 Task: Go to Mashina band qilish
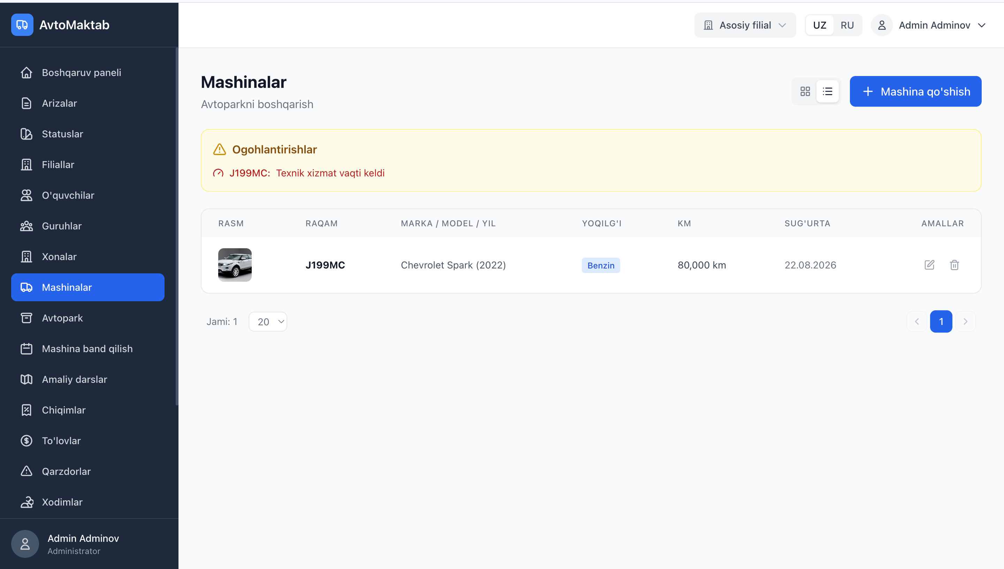coord(87,349)
